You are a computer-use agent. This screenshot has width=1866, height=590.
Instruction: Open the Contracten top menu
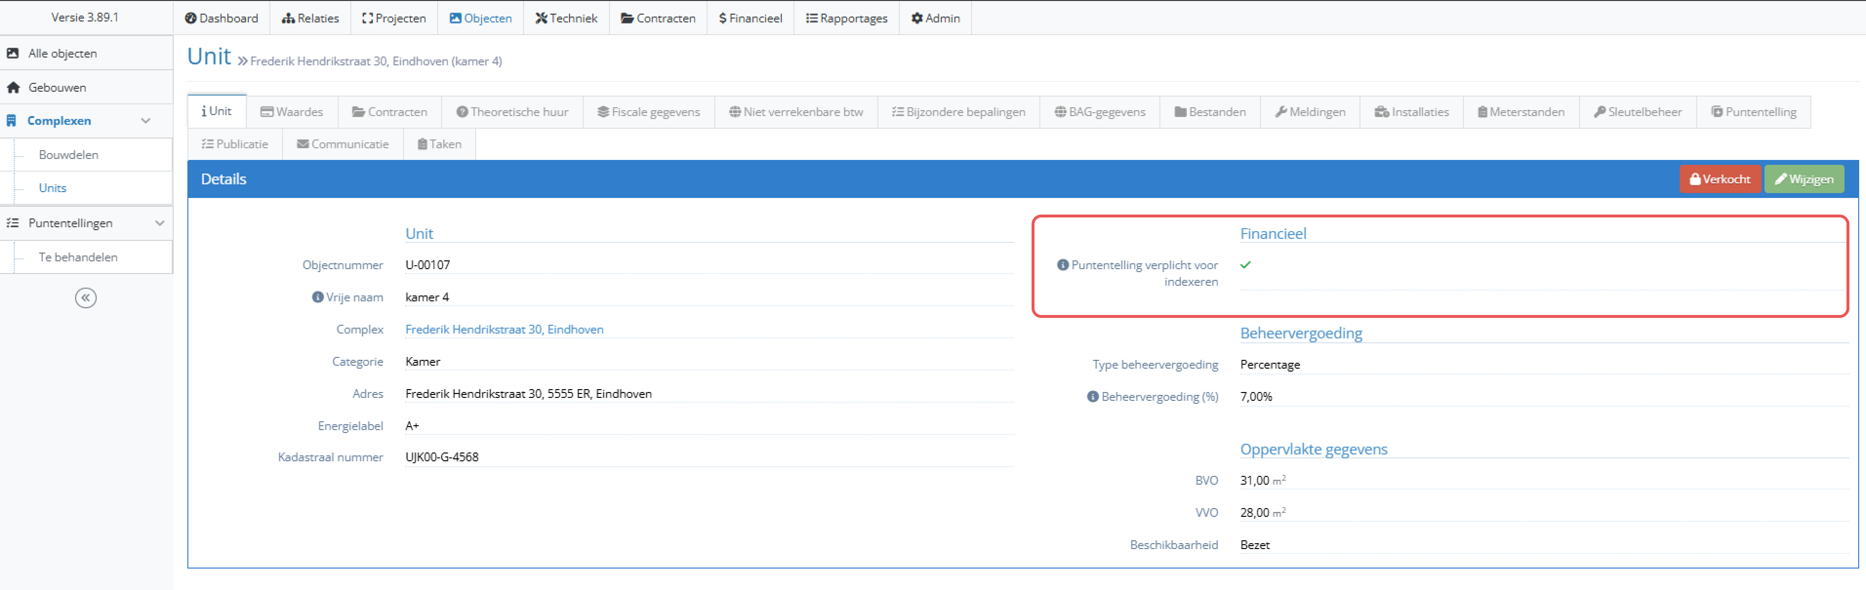point(658,18)
